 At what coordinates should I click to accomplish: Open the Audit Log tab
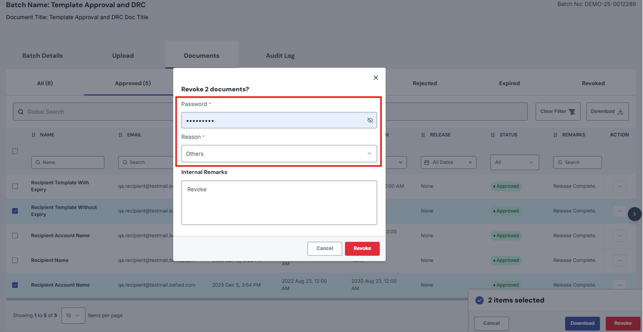280,56
